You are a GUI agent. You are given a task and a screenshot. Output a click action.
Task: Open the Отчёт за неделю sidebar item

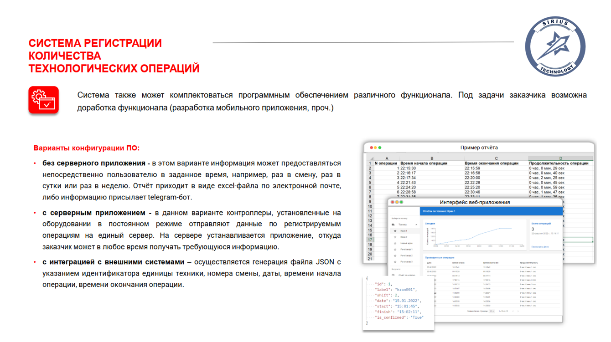(406, 275)
